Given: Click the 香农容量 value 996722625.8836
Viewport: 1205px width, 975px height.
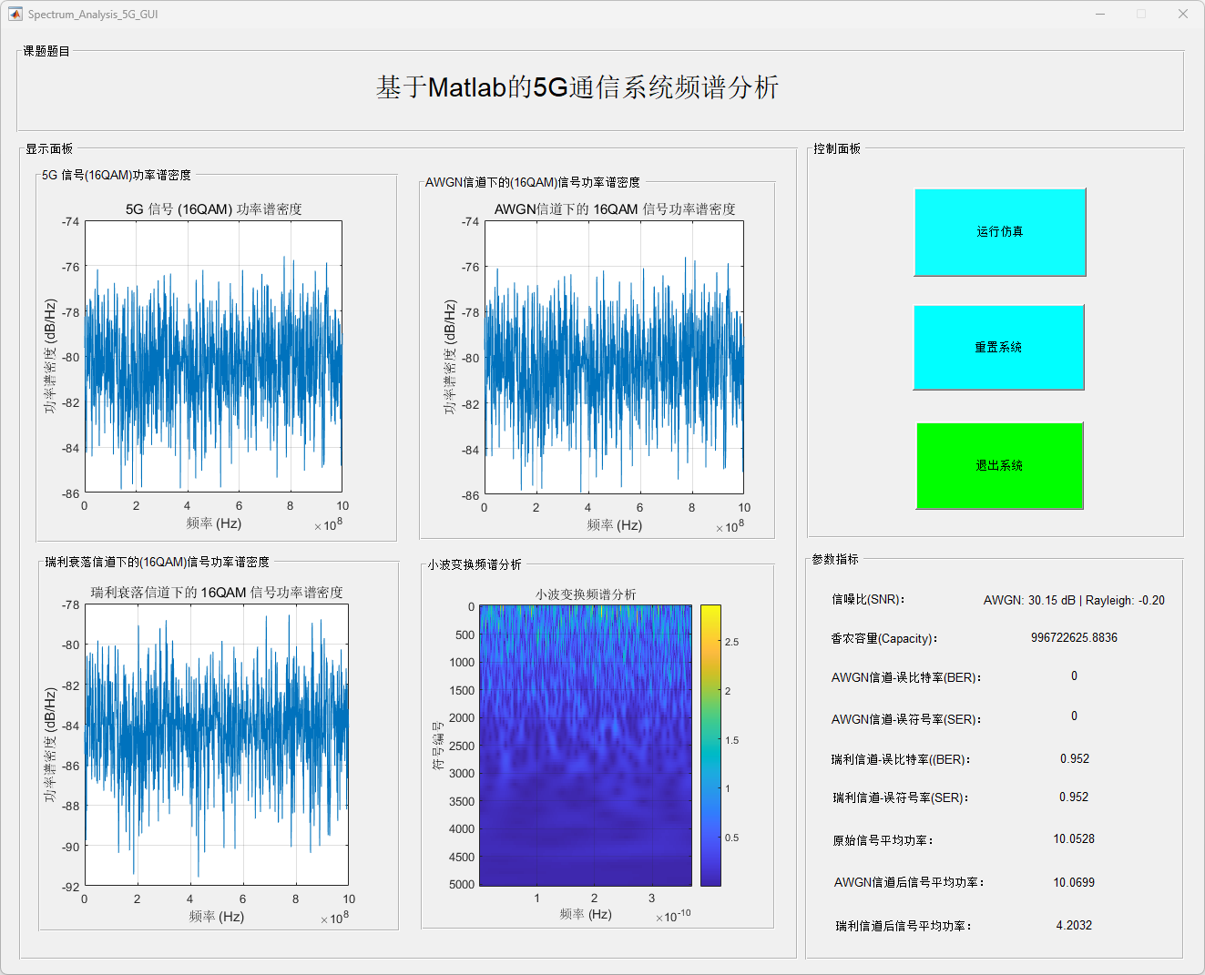Looking at the screenshot, I should [1074, 638].
